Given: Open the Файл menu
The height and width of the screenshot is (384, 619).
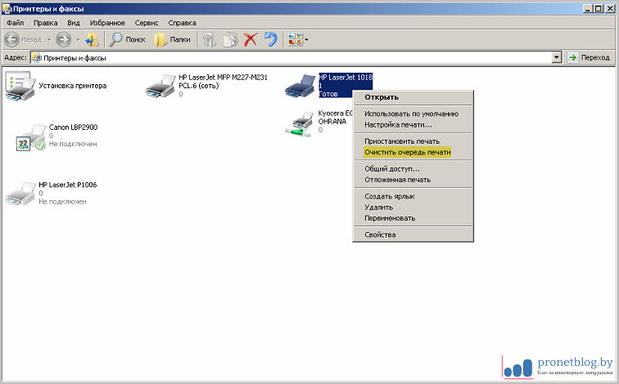Looking at the screenshot, I should coord(16,23).
